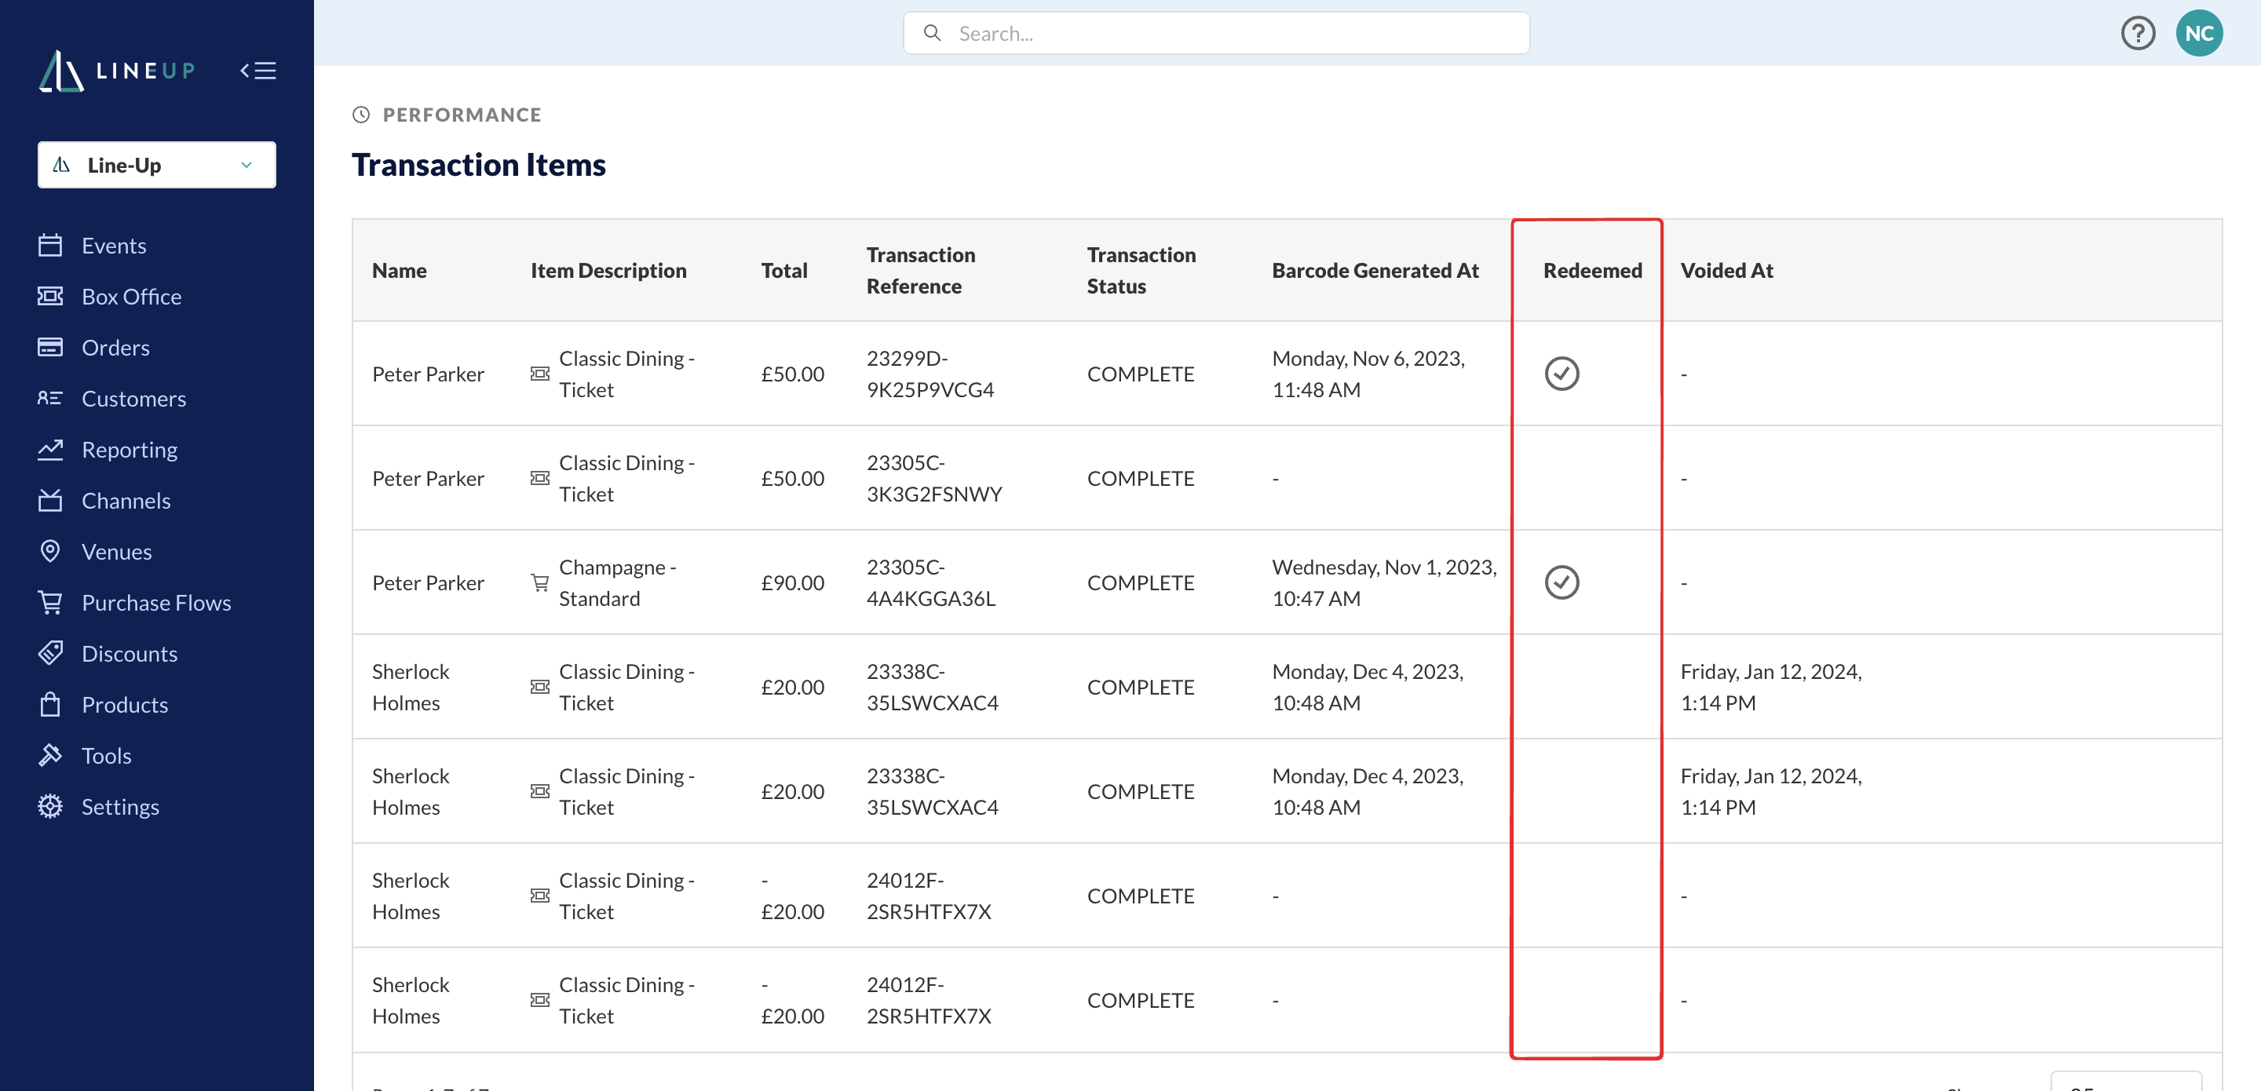Open Customers menu item

coord(133,398)
